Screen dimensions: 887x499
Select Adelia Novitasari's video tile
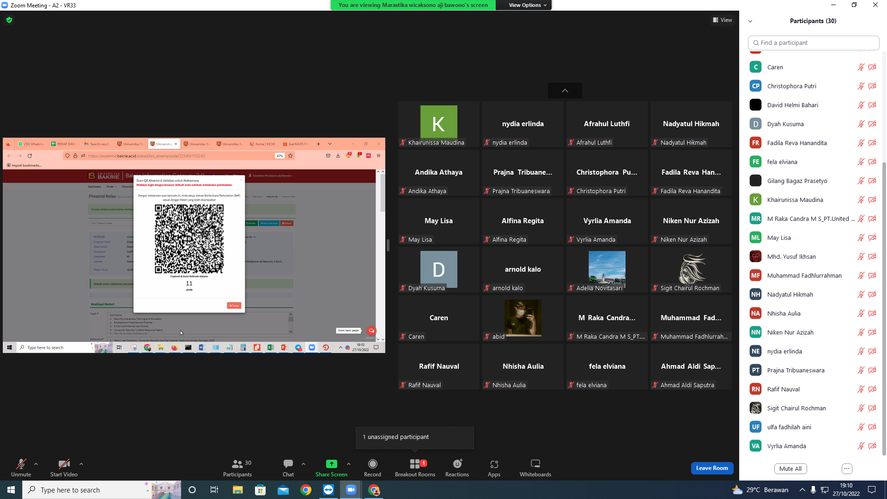pyautogui.click(x=607, y=269)
